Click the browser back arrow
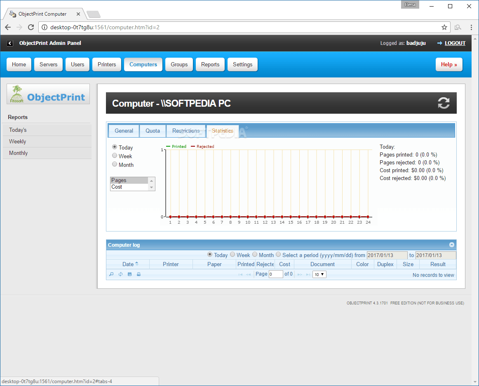 (x=8, y=27)
